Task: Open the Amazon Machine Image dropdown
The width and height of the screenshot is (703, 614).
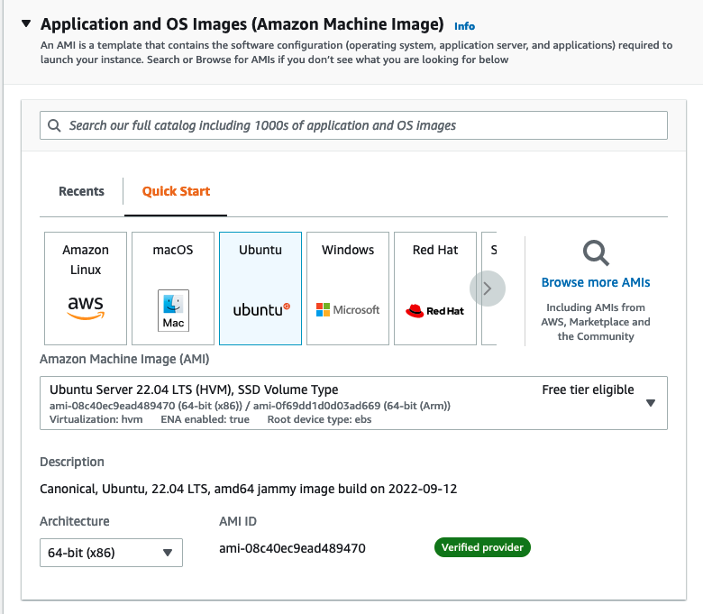Action: coord(651,403)
